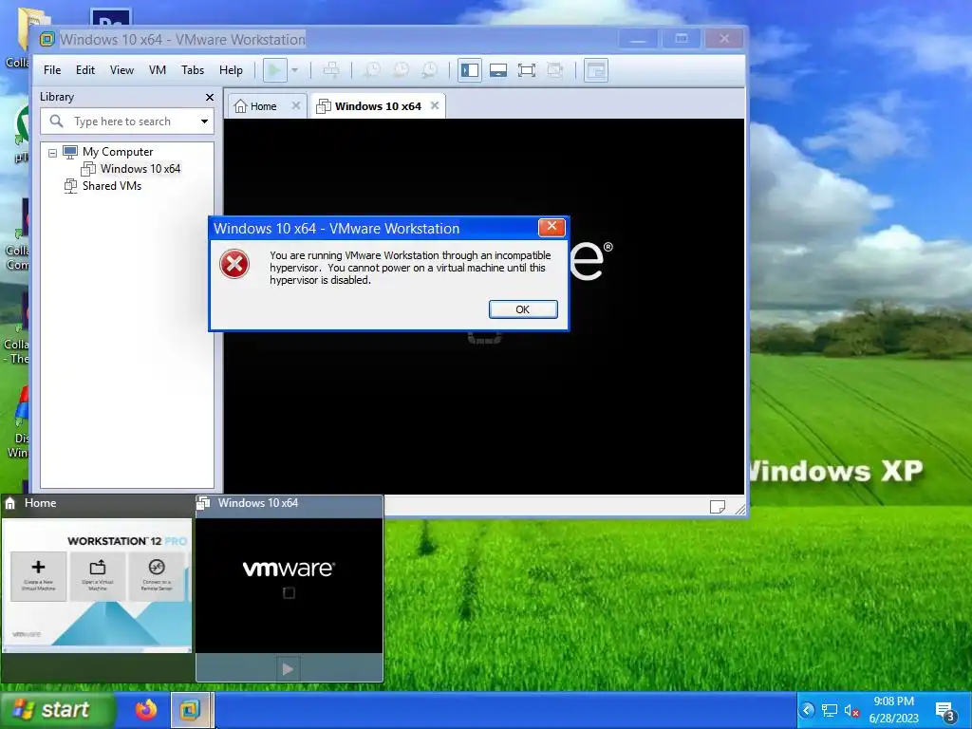Collapse the My Computer tree node
Screen dimensions: 972x729
click(x=53, y=153)
